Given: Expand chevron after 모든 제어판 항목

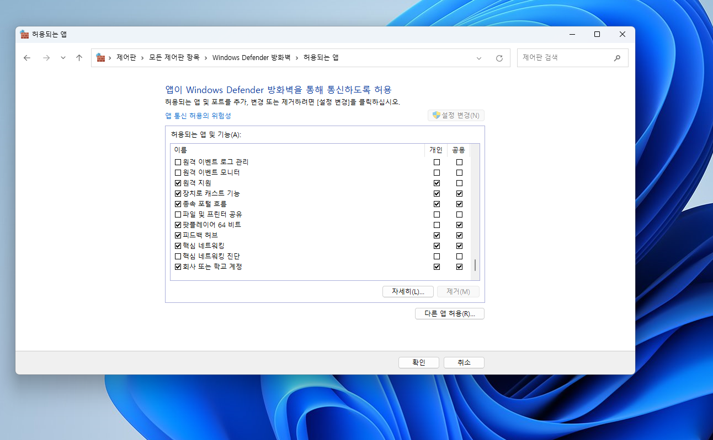Looking at the screenshot, I should coord(206,57).
